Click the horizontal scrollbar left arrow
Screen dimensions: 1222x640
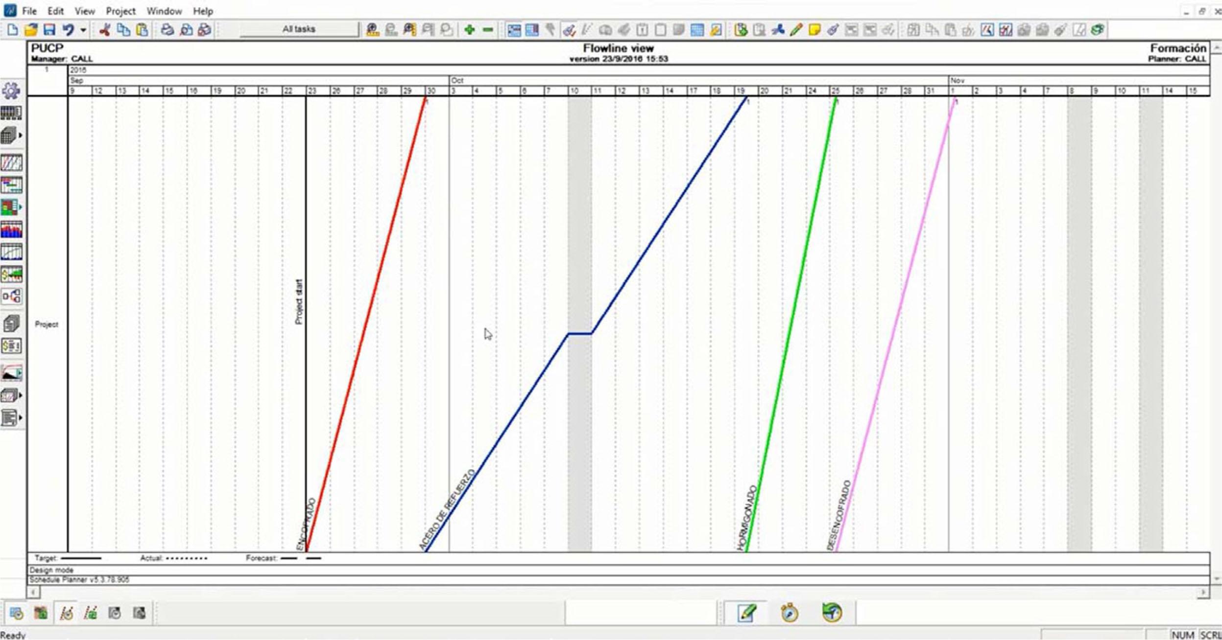click(x=33, y=593)
